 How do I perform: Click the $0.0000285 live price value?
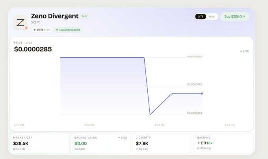[x=33, y=49]
